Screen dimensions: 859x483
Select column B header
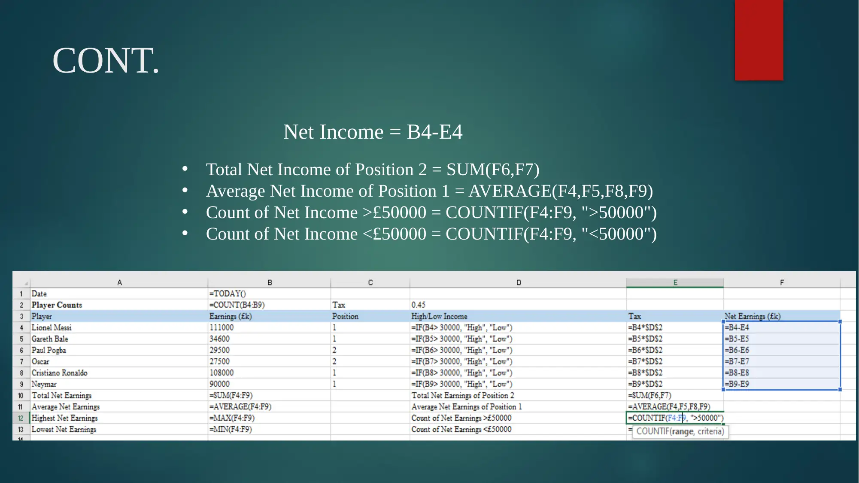tap(270, 283)
